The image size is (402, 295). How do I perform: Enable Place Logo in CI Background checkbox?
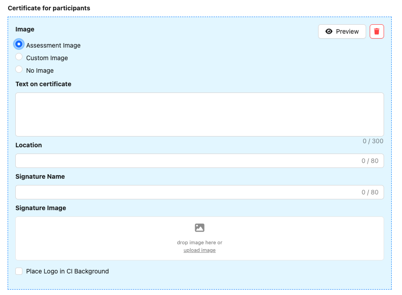tap(19, 271)
